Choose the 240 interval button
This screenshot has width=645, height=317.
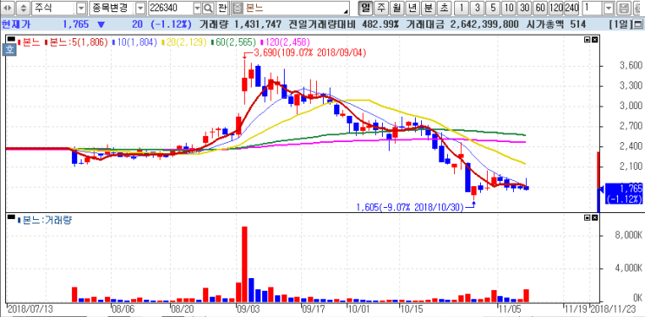571,8
